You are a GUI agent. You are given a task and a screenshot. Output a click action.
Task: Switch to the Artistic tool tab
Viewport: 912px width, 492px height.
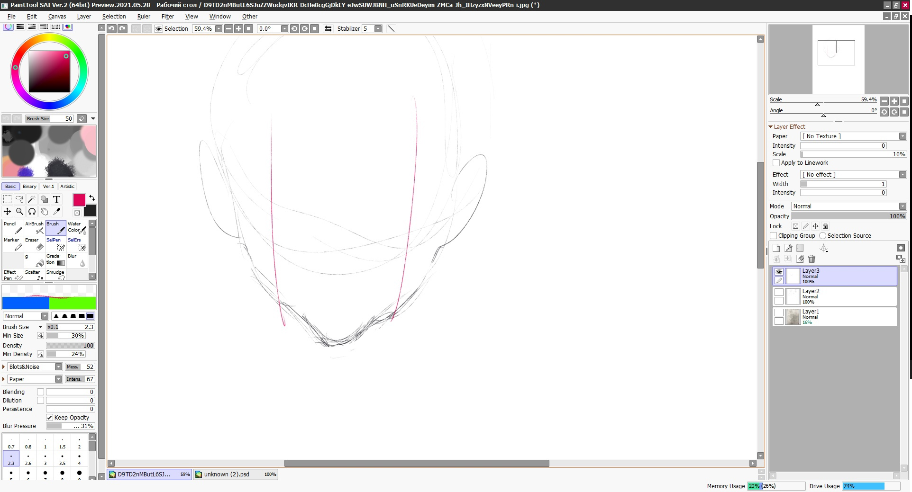click(67, 187)
